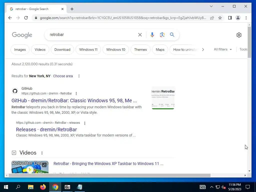Click the scroll down arrow

(249, 171)
